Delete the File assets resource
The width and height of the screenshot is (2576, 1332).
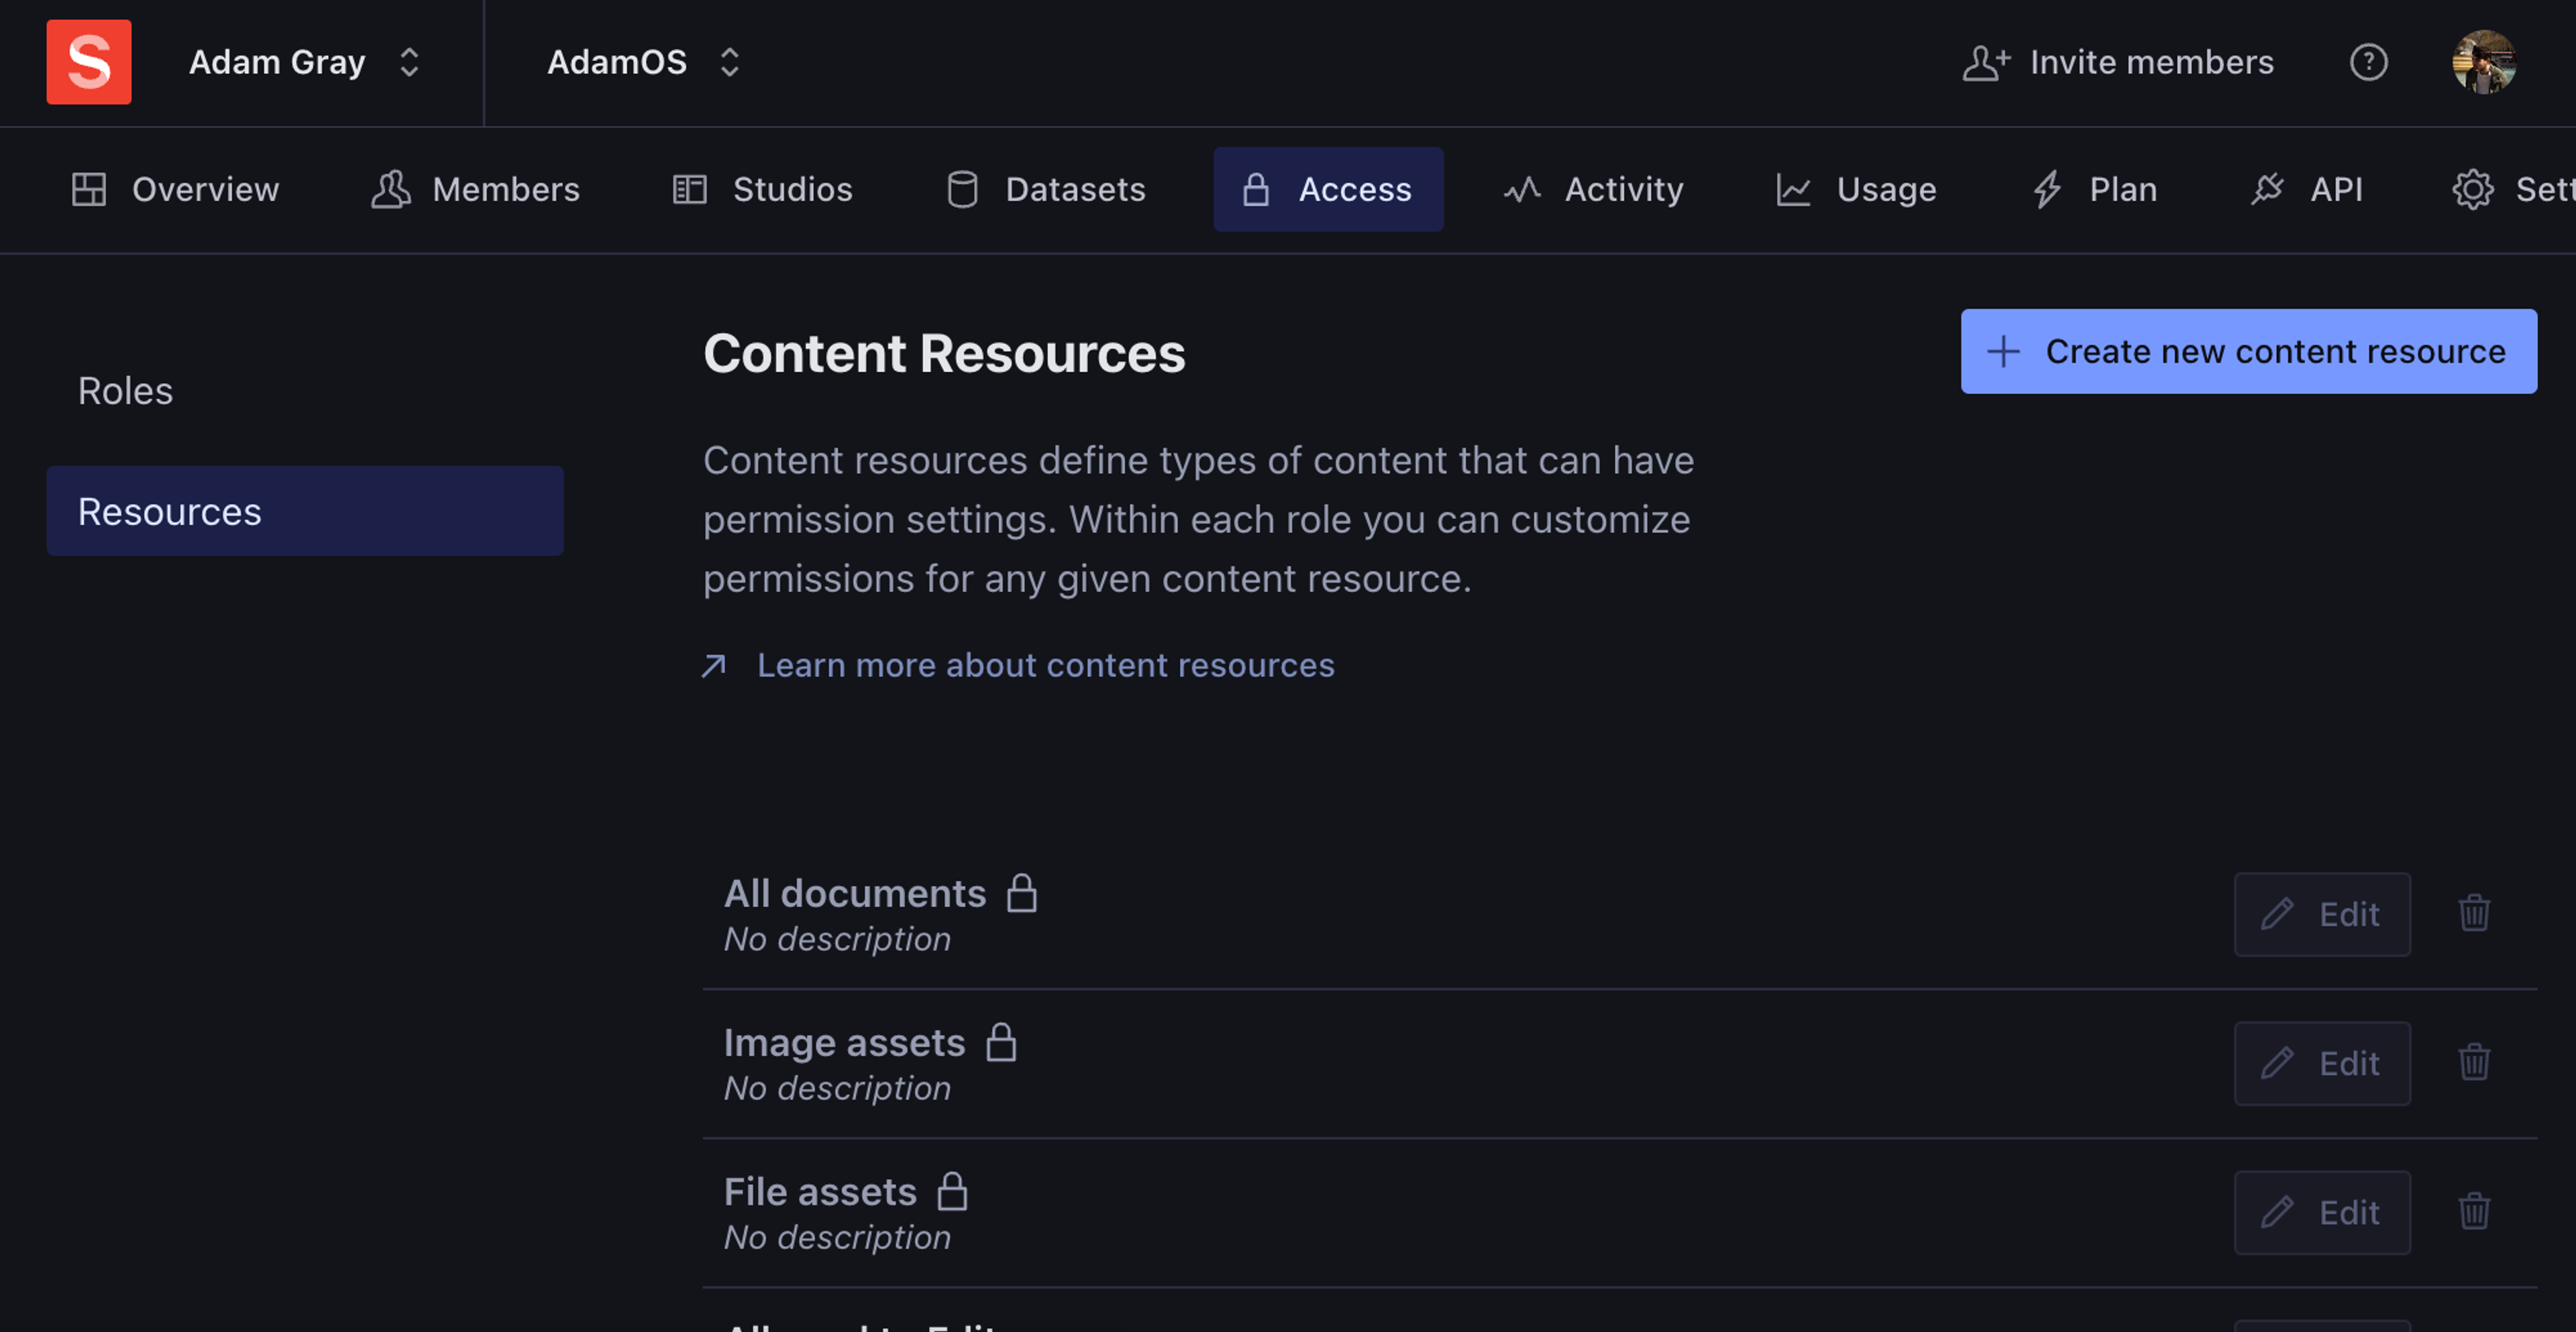[x=2473, y=1211]
